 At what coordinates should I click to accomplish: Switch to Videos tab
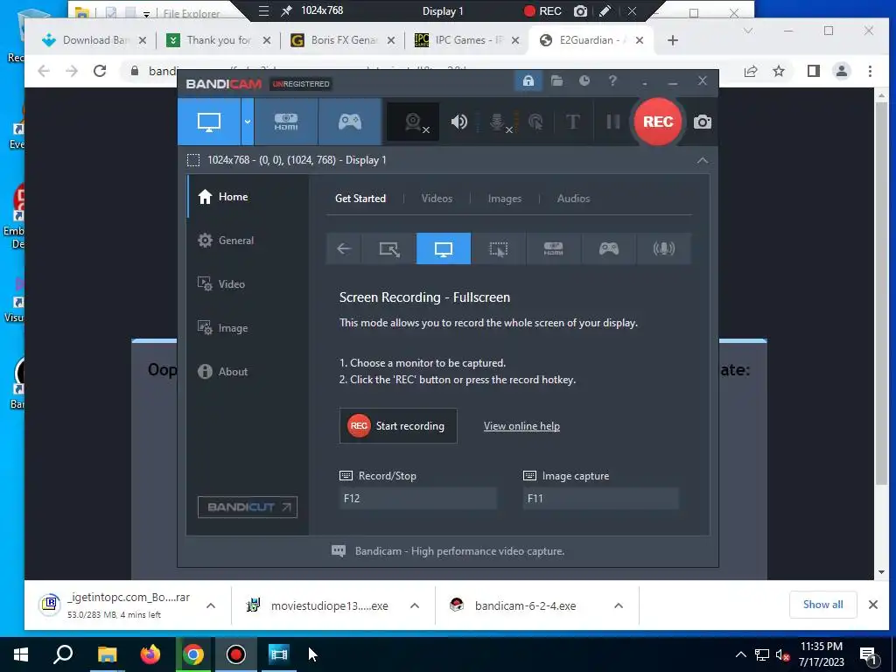[437, 199]
